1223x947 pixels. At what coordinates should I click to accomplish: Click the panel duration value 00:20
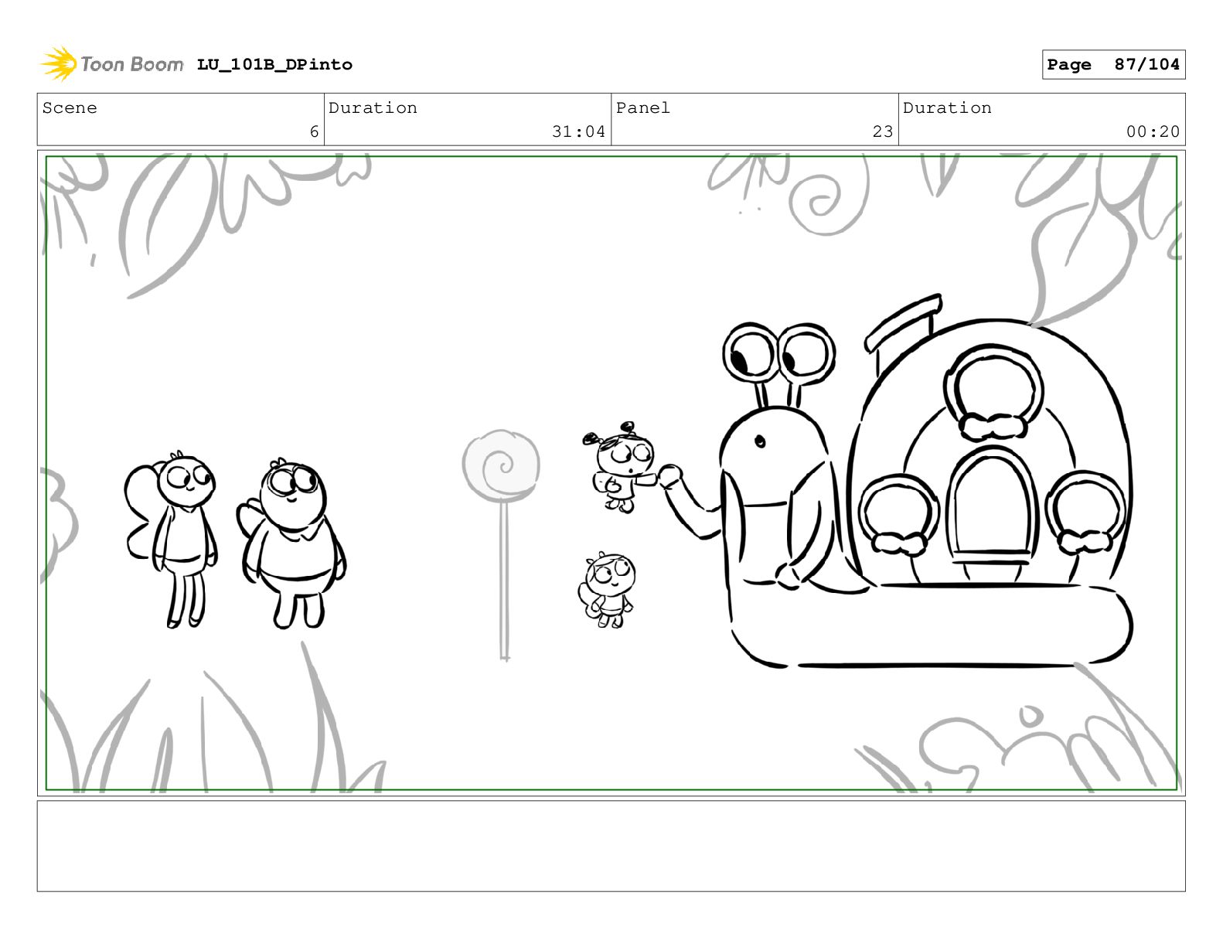click(1153, 132)
